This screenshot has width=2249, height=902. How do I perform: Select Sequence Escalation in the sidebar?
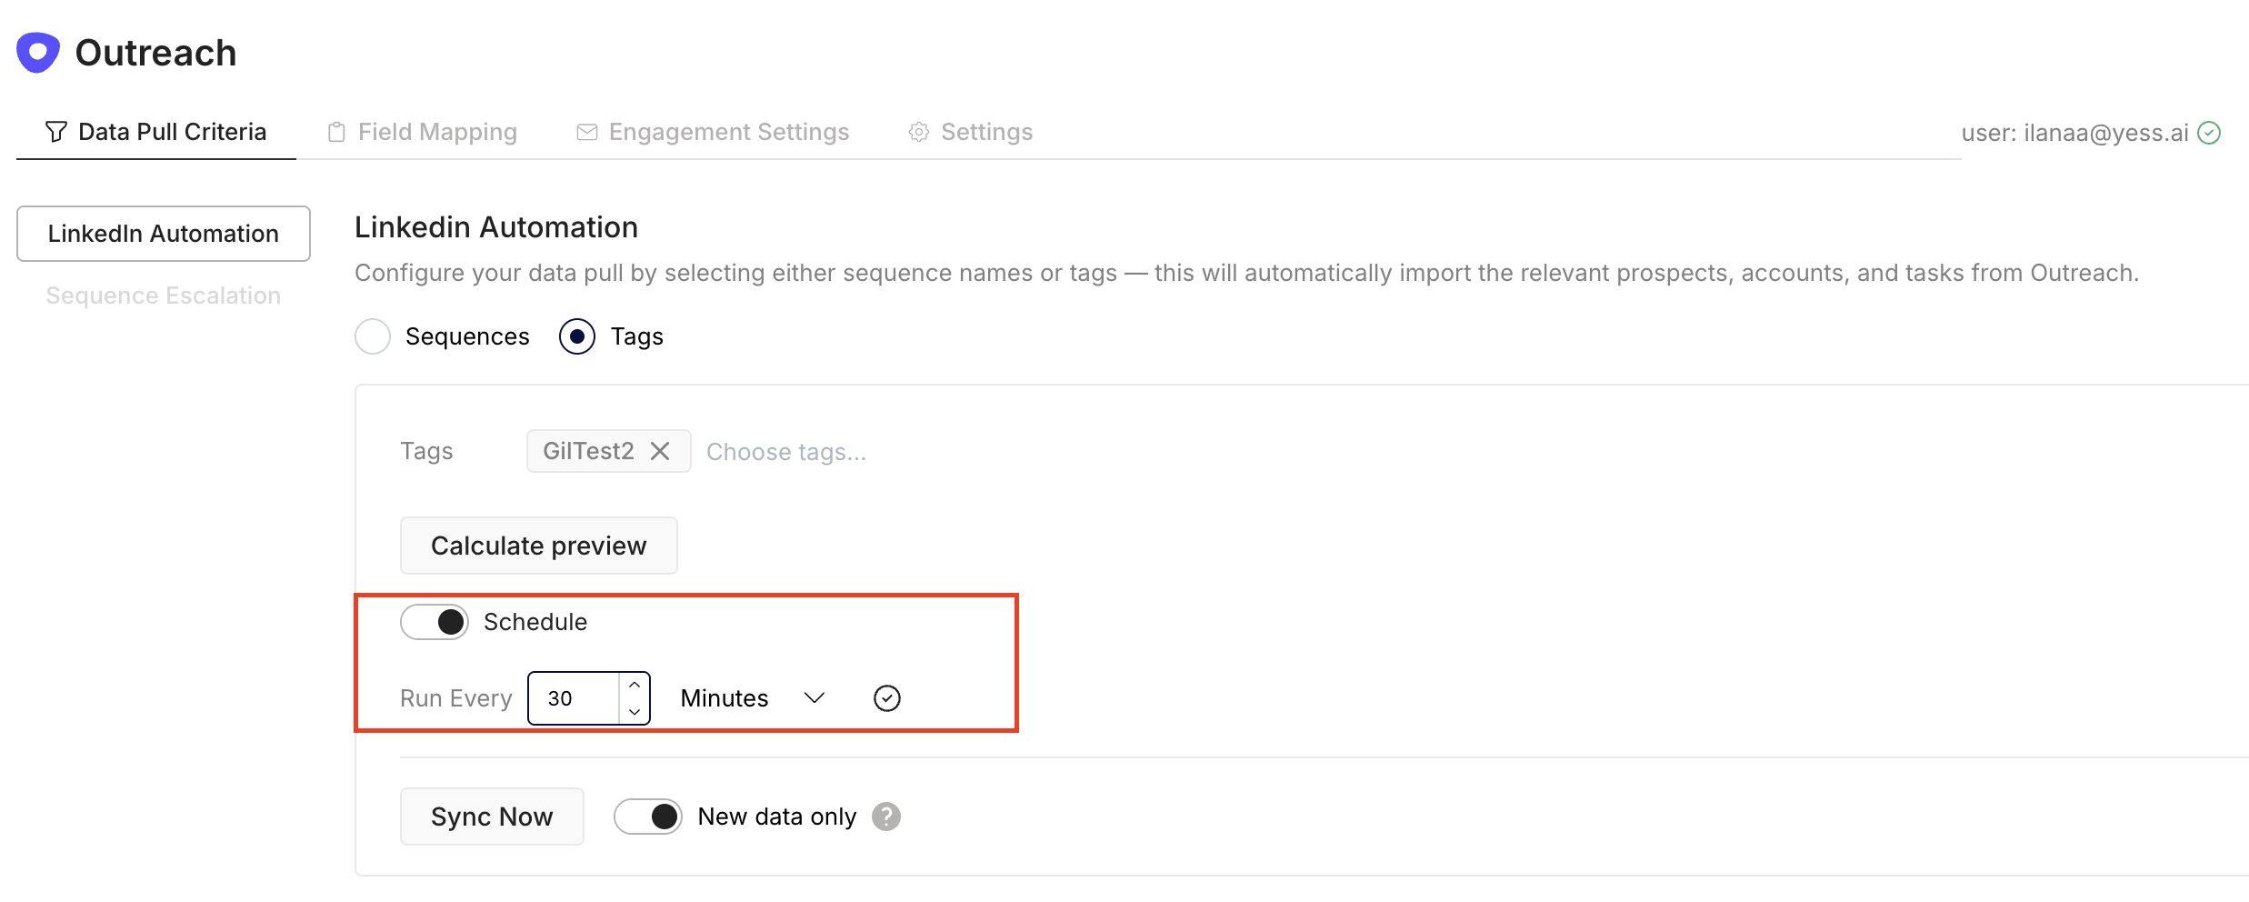click(164, 296)
